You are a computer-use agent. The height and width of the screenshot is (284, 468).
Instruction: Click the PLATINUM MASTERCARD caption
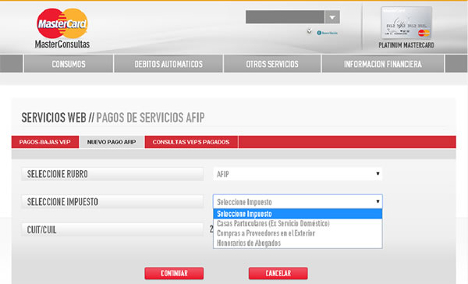click(x=406, y=45)
